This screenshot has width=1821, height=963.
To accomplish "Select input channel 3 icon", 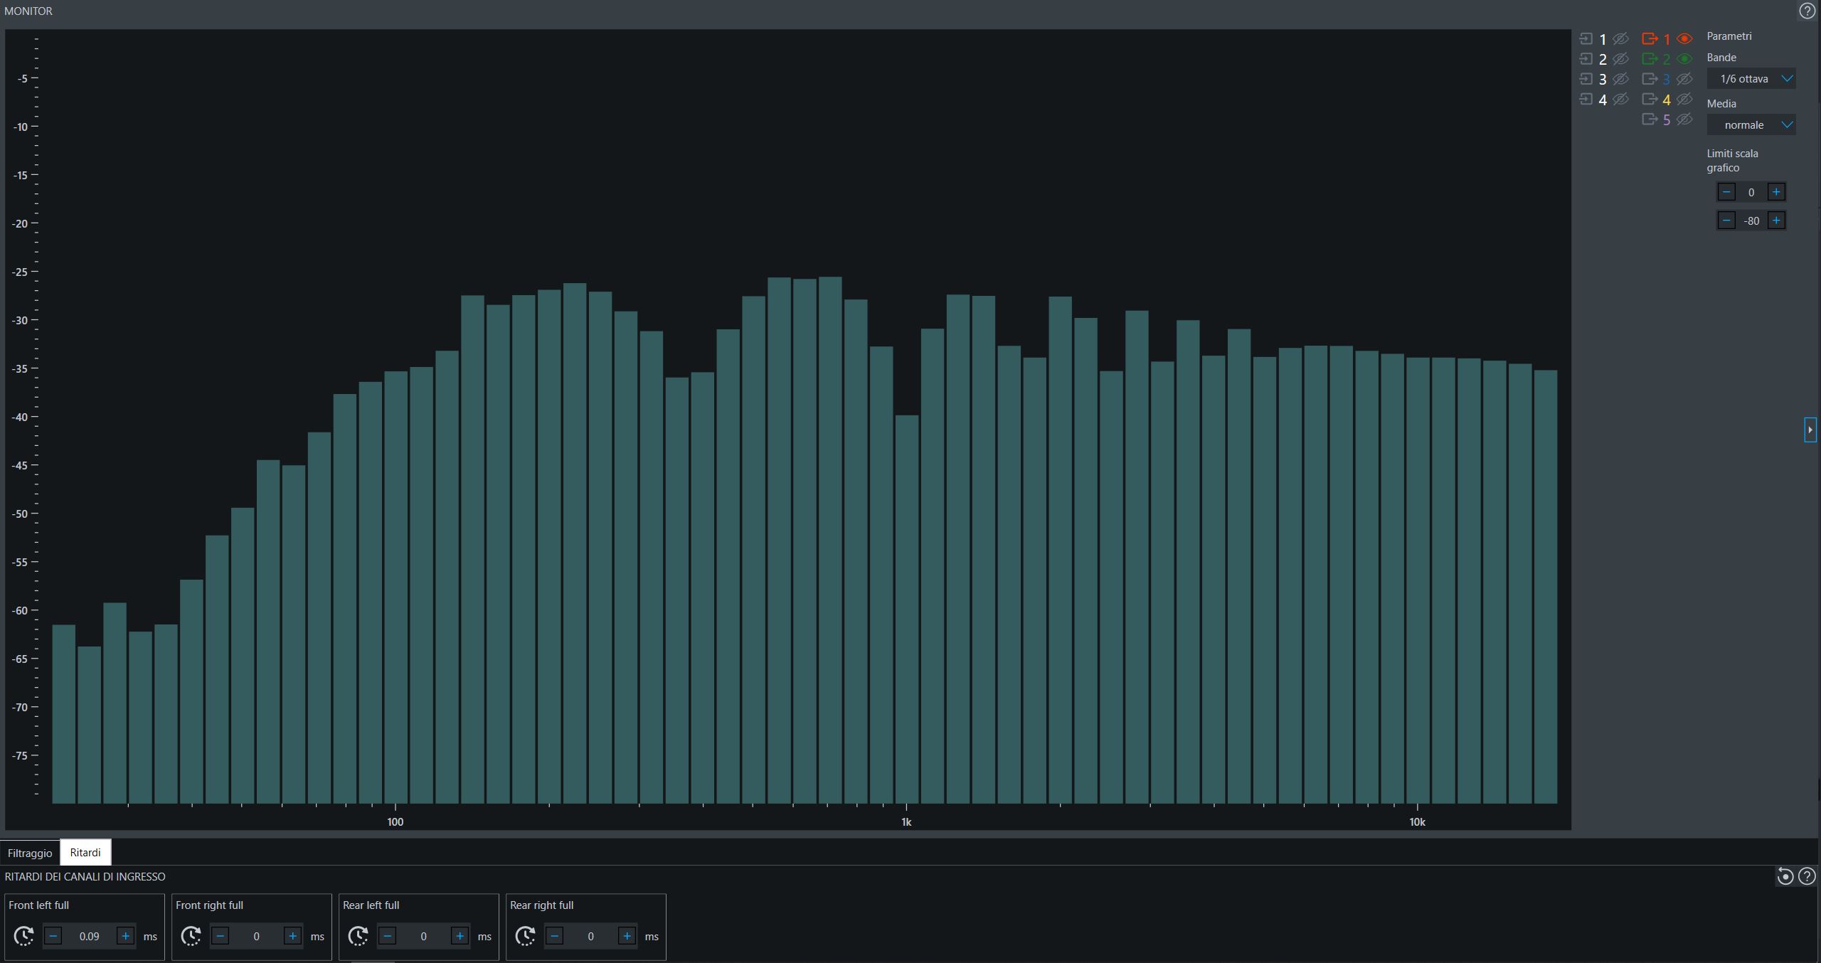I will pos(1586,79).
